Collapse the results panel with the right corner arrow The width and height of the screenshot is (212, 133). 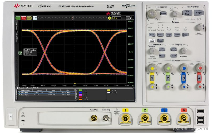tap(133, 88)
